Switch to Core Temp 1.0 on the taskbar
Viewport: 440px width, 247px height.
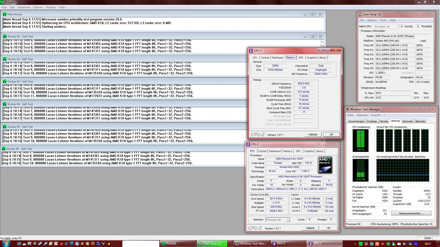[215, 244]
